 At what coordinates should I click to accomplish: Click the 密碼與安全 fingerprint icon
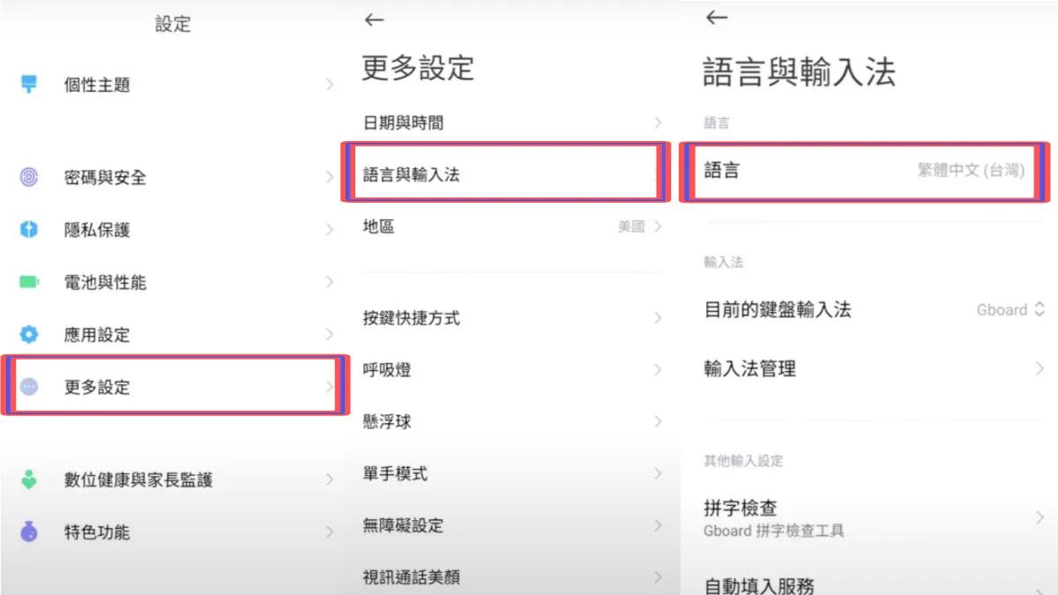point(29,177)
